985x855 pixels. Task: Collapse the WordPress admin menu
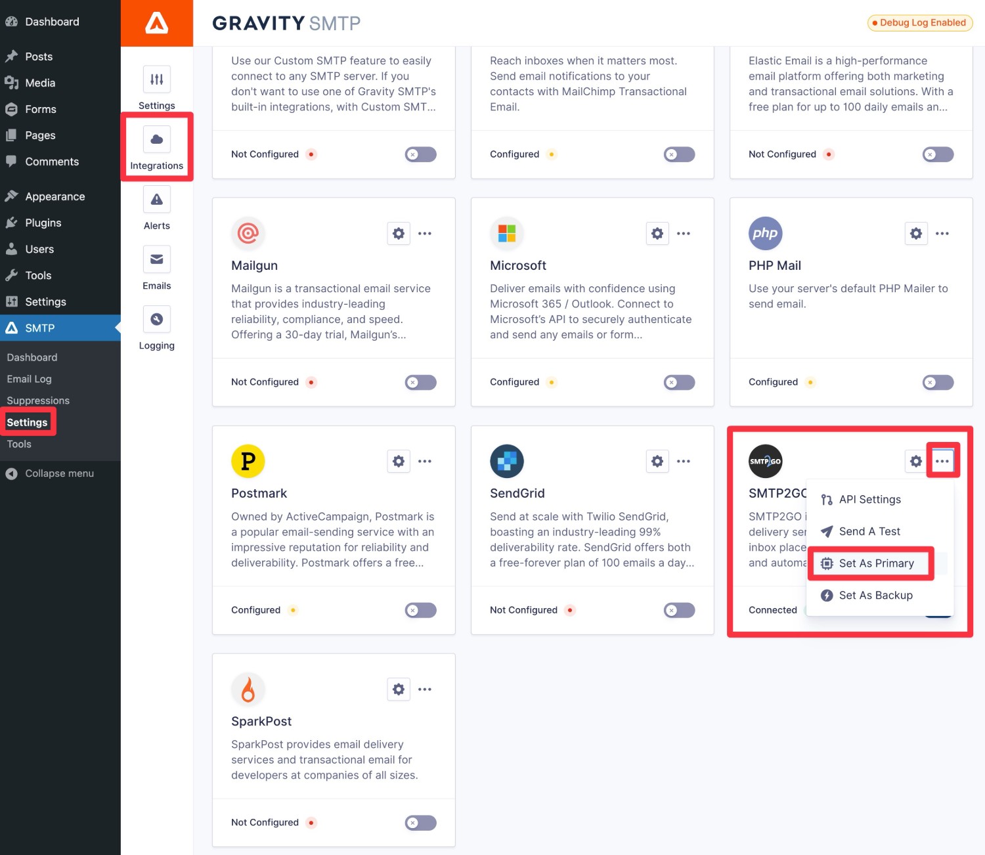50,473
